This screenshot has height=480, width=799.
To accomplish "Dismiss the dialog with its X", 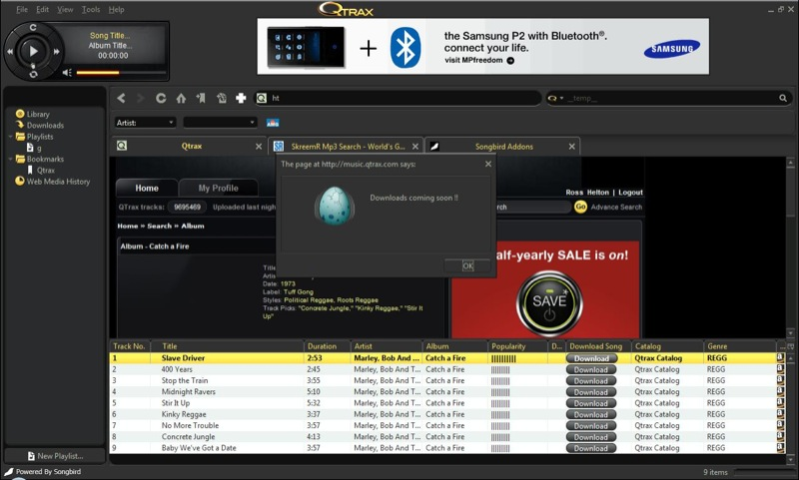I will 488,164.
